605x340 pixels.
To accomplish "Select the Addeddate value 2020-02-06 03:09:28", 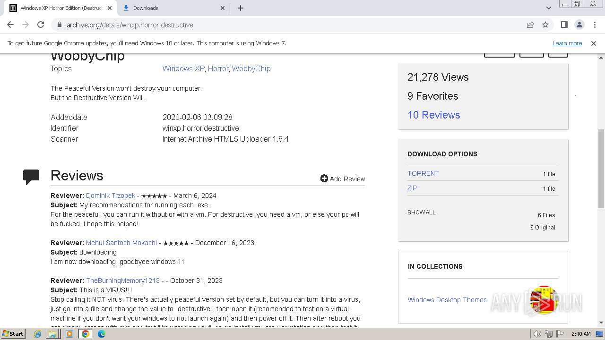I will pyautogui.click(x=198, y=117).
